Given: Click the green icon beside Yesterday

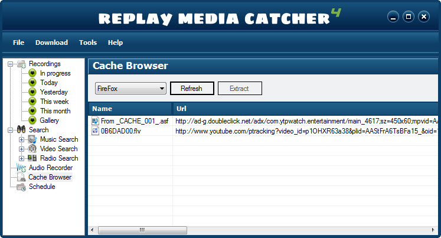Looking at the screenshot, I should point(32,92).
